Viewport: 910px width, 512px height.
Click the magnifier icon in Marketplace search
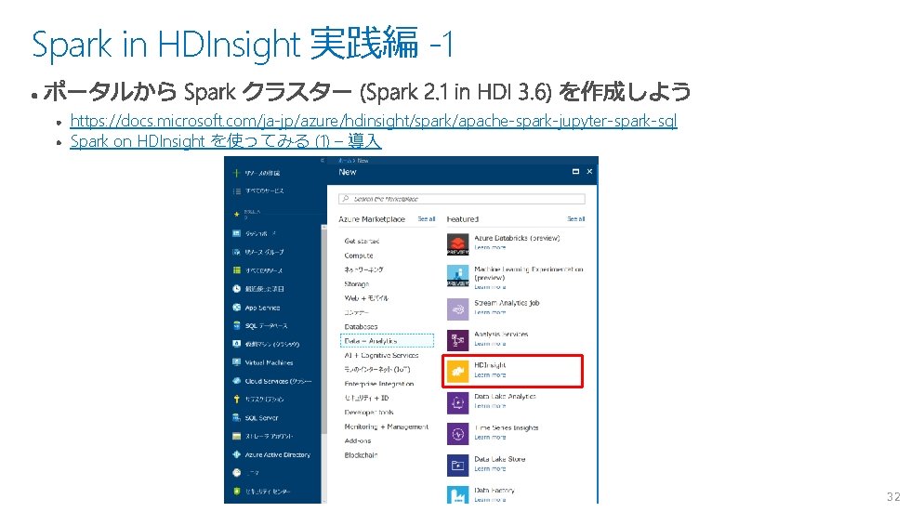pyautogui.click(x=346, y=199)
